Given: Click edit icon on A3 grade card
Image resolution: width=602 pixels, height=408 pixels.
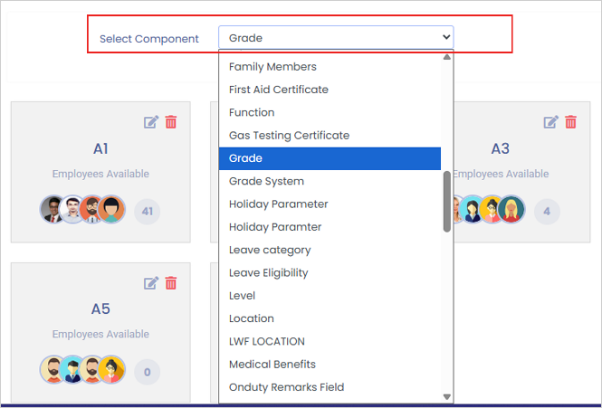Looking at the screenshot, I should tap(550, 122).
